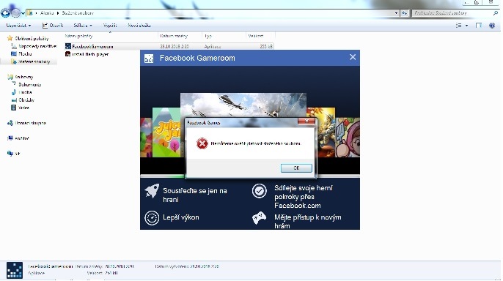Image resolution: width=503 pixels, height=281 pixels.
Task: Toggle the preview pane button
Action: coord(479,26)
